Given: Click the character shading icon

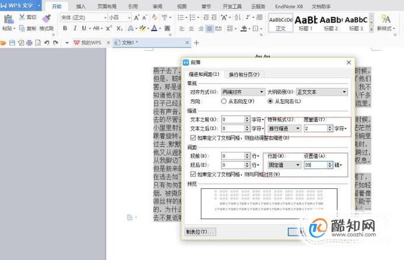Looking at the screenshot, I should coord(167,28).
